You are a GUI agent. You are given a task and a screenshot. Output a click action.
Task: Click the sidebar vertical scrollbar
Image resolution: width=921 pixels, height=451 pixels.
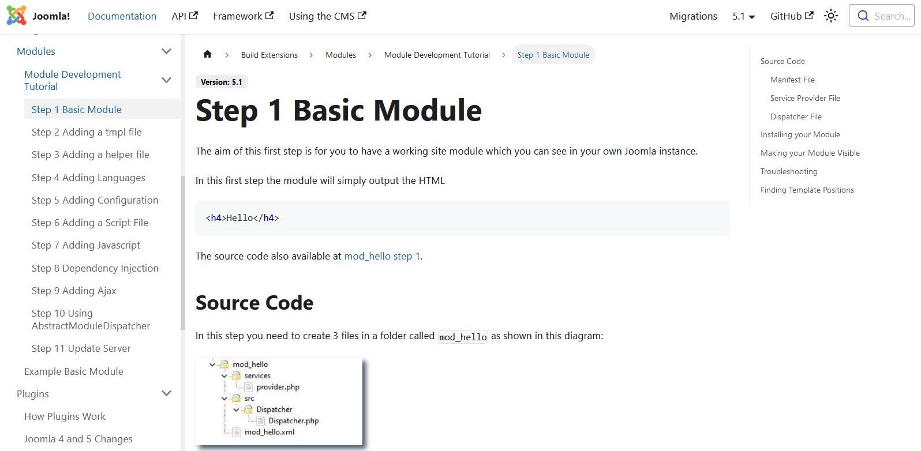183,252
